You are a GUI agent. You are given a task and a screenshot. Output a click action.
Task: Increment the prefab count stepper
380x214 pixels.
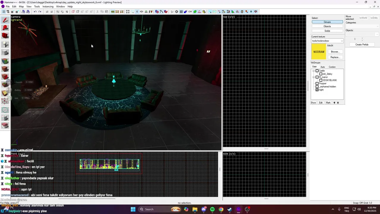tap(362, 38)
